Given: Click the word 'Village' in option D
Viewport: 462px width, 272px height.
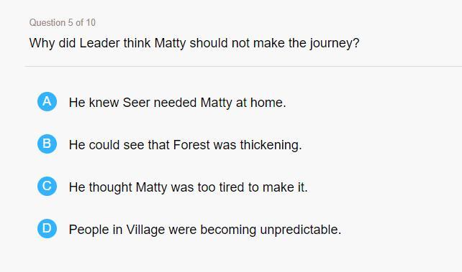Looking at the screenshot, I should [145, 230].
